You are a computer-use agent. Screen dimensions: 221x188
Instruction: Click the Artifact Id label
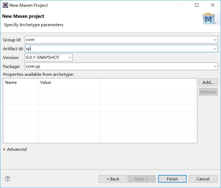[x=13, y=49]
